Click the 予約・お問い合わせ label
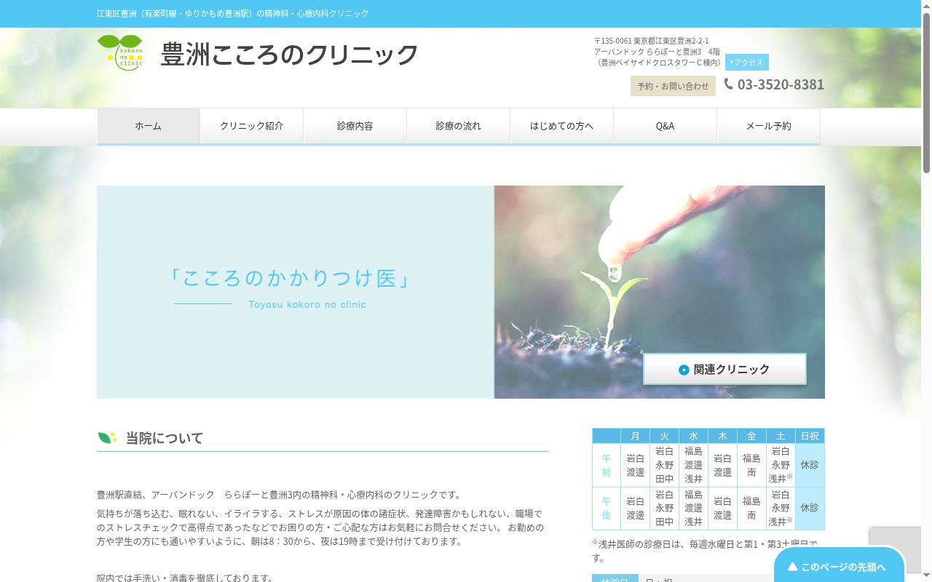Screen dimensions: 932x582 click(673, 86)
